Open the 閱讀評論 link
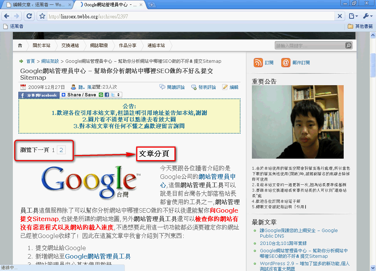The width and height of the screenshot is (376, 271). coord(176,87)
